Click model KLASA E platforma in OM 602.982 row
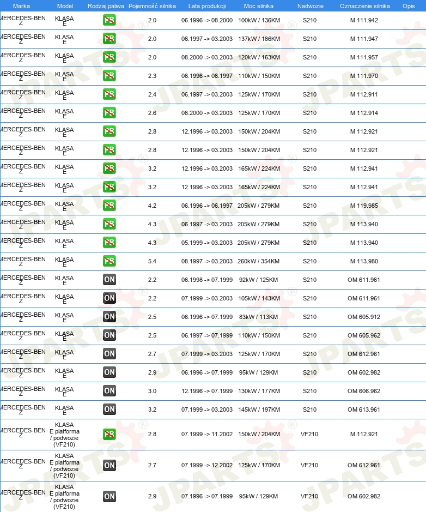The image size is (426, 512). coord(65,497)
